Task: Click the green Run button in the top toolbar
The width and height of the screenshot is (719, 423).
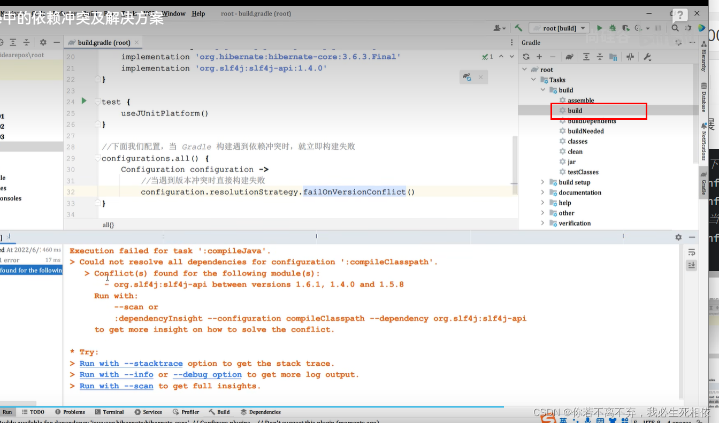Action: tap(600, 28)
